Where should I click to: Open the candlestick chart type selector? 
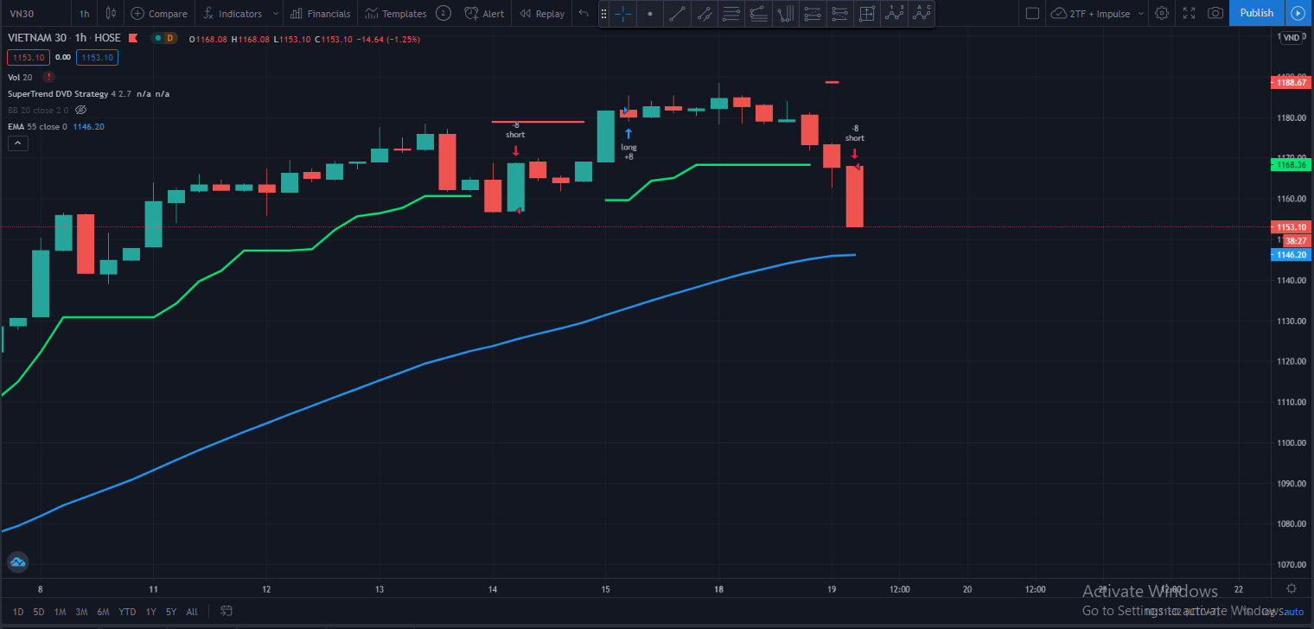[x=110, y=13]
